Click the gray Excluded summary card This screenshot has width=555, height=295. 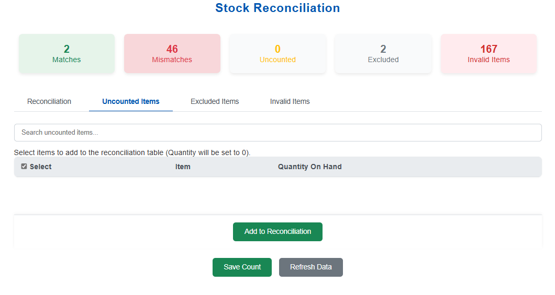click(x=383, y=54)
